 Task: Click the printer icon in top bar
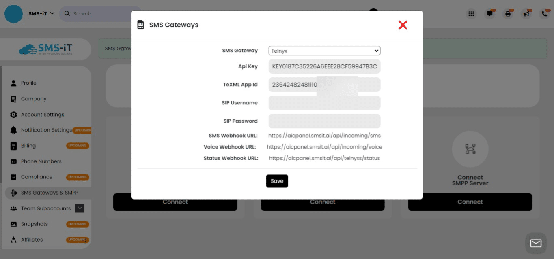coord(508,14)
